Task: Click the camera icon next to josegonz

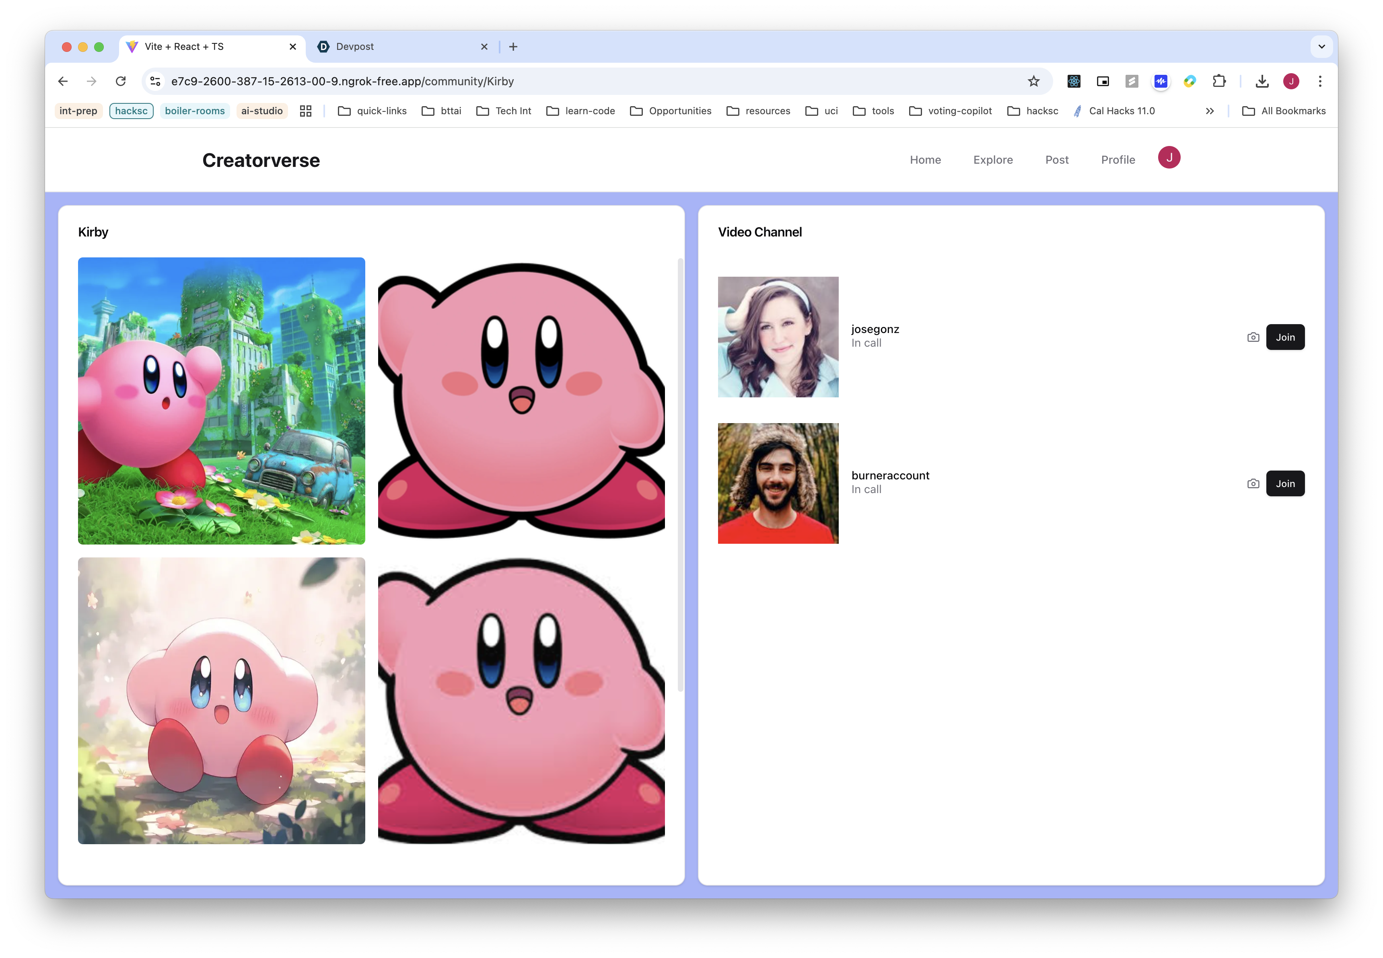Action: pos(1253,337)
